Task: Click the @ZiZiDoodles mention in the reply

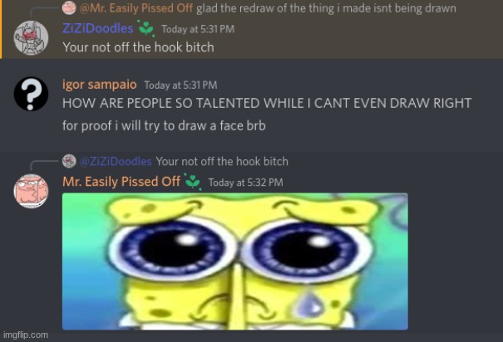Action: point(116,161)
